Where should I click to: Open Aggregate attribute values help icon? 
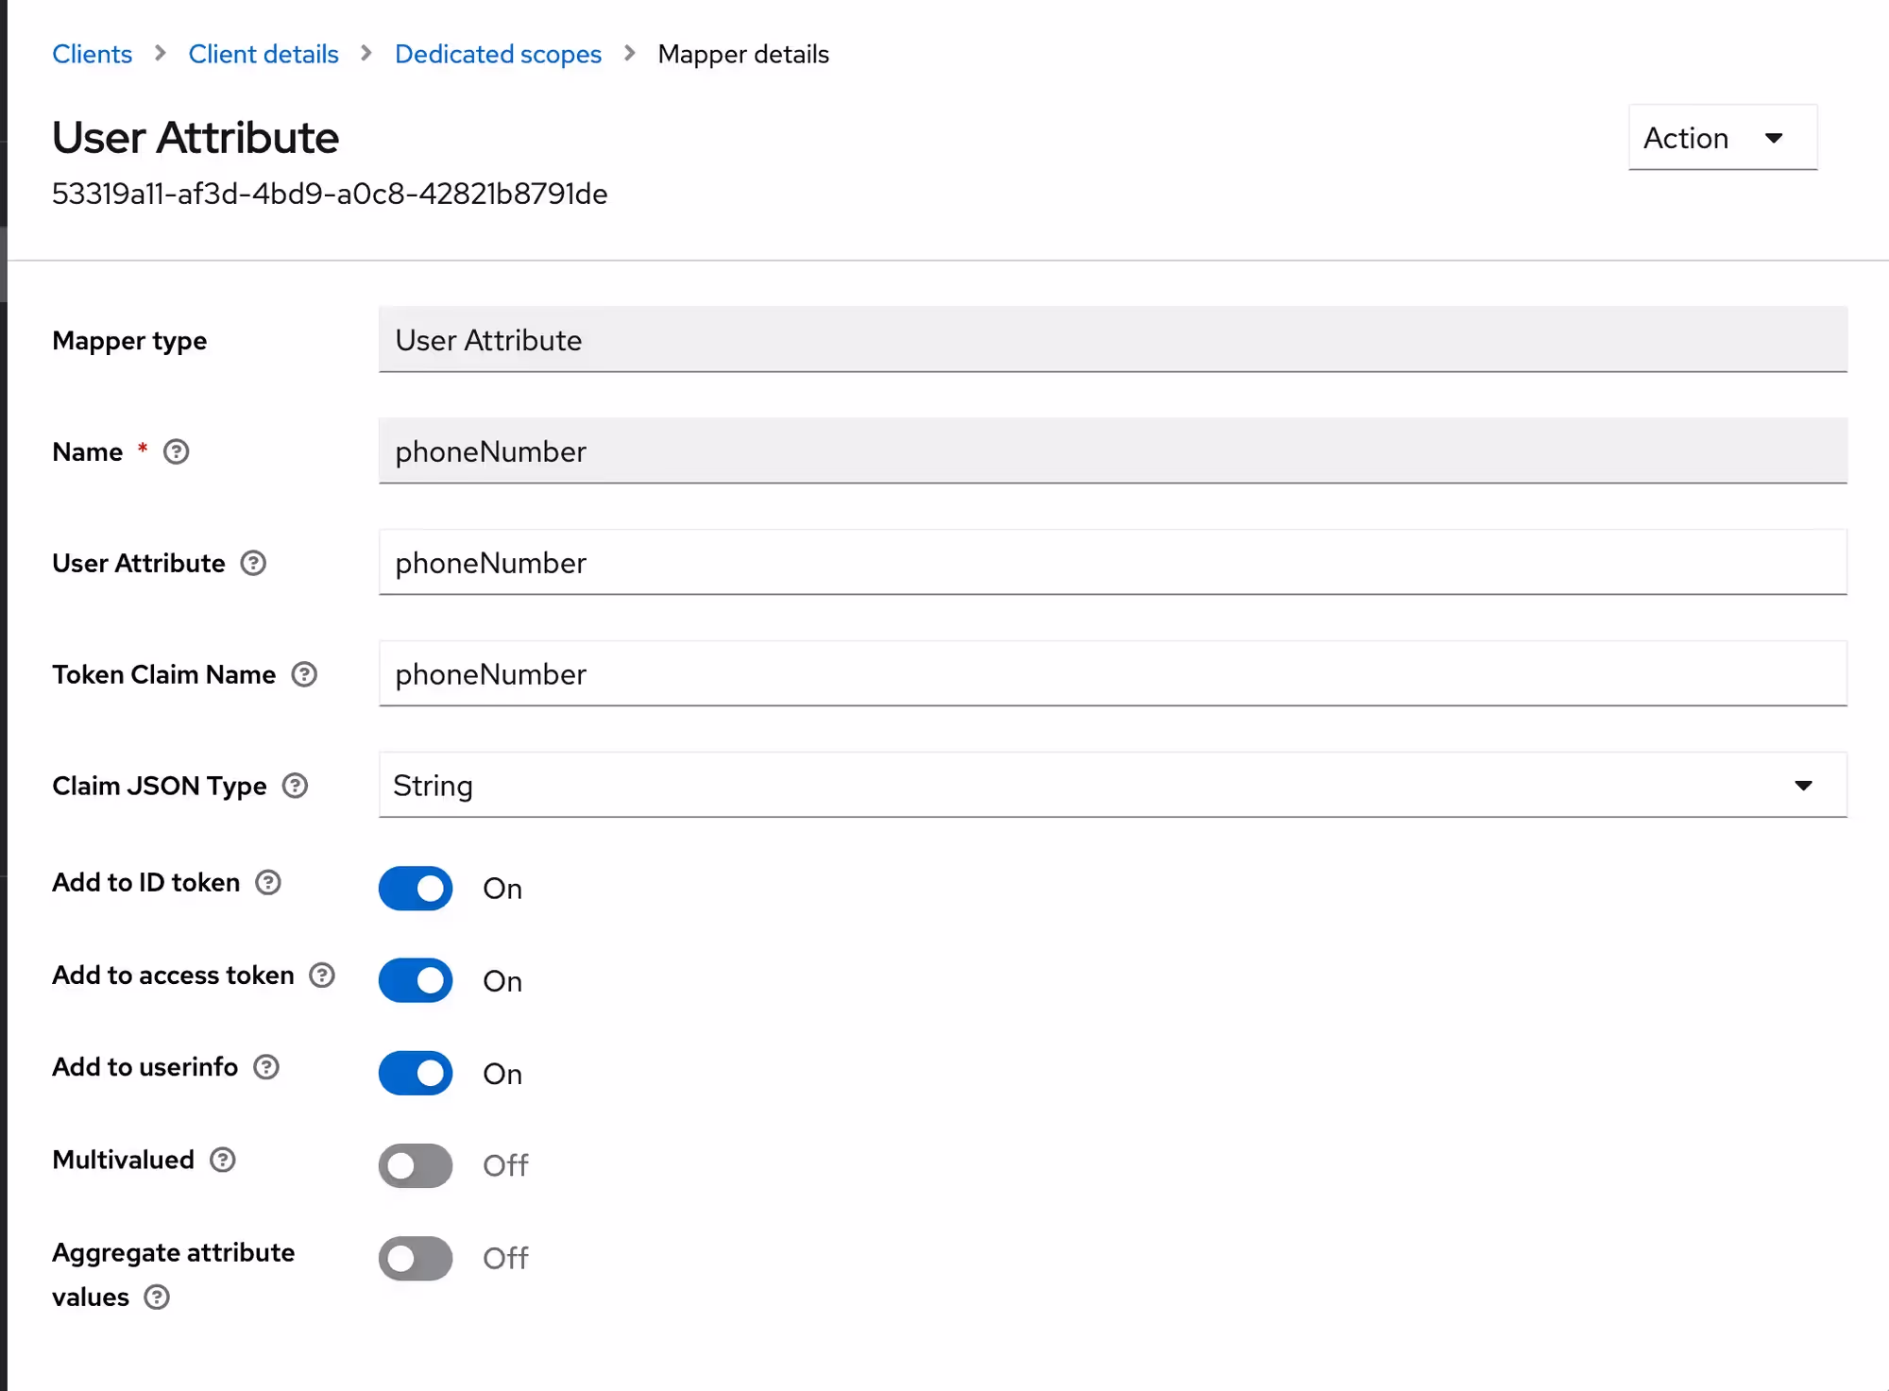coord(157,1298)
